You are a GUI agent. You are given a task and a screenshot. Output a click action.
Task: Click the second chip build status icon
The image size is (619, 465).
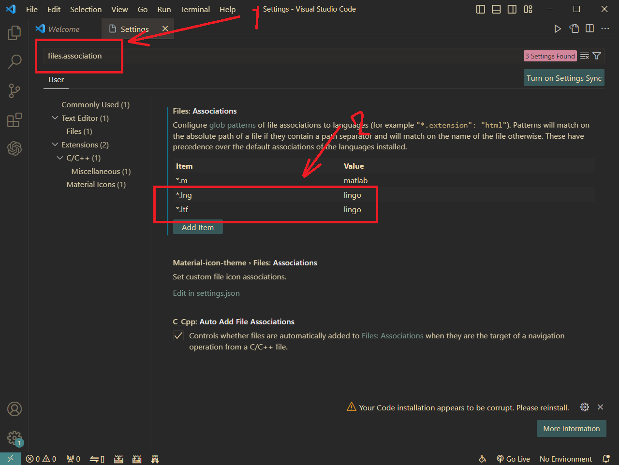tap(137, 459)
